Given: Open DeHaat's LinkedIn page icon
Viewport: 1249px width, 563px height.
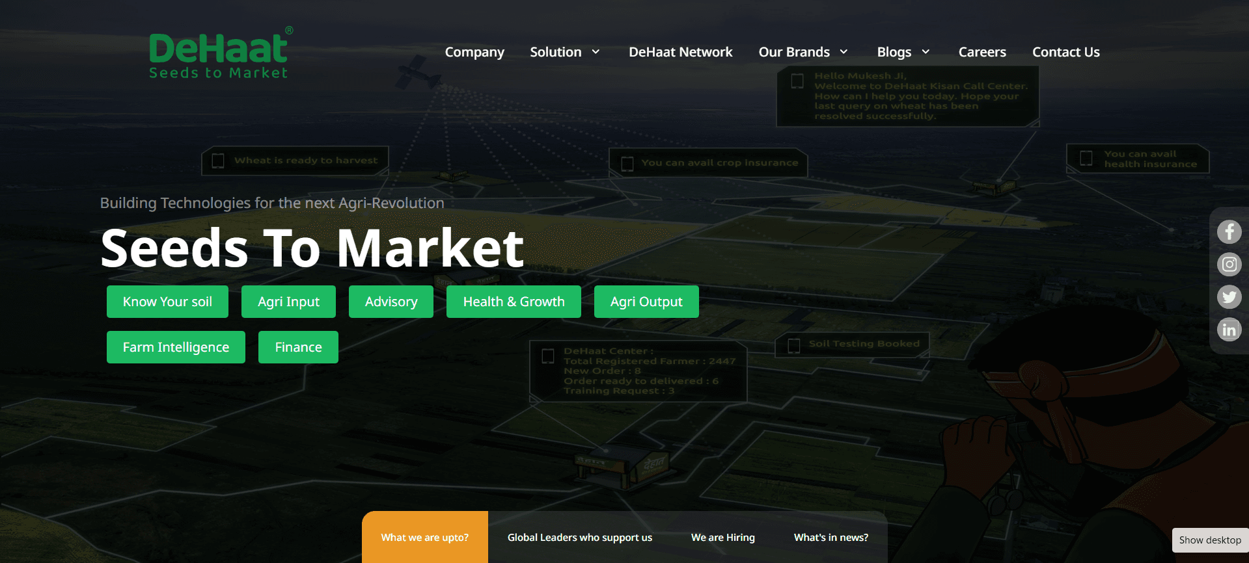Looking at the screenshot, I should click(1229, 330).
